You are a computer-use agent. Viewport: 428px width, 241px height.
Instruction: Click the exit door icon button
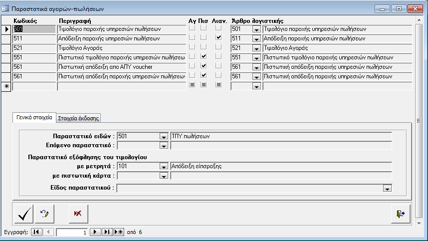pyautogui.click(x=401, y=214)
